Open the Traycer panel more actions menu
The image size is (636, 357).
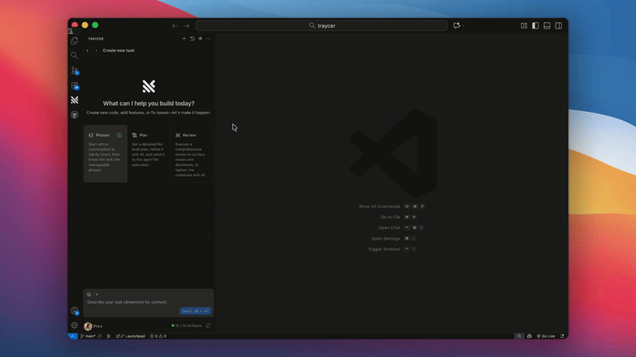(x=208, y=39)
